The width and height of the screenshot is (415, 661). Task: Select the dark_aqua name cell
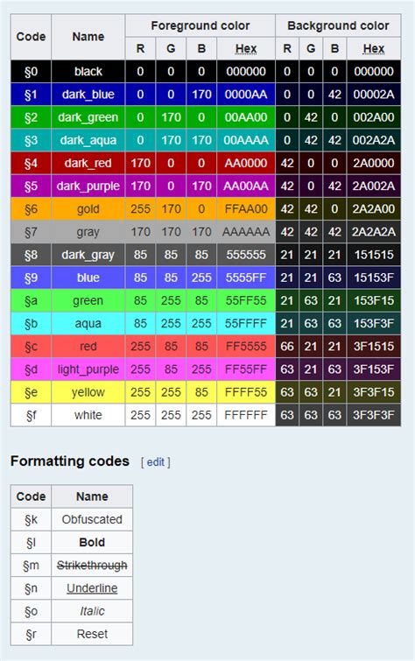click(88, 140)
